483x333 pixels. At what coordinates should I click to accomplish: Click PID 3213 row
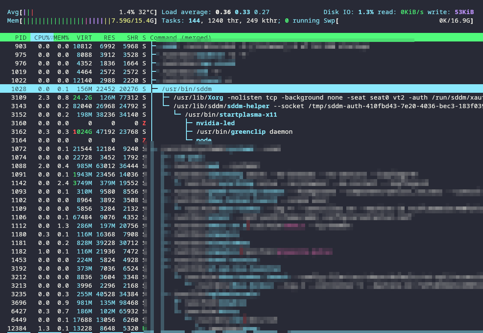click(x=242, y=286)
